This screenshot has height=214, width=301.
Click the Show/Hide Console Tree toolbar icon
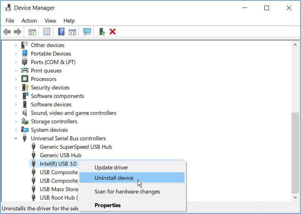[x=32, y=32]
